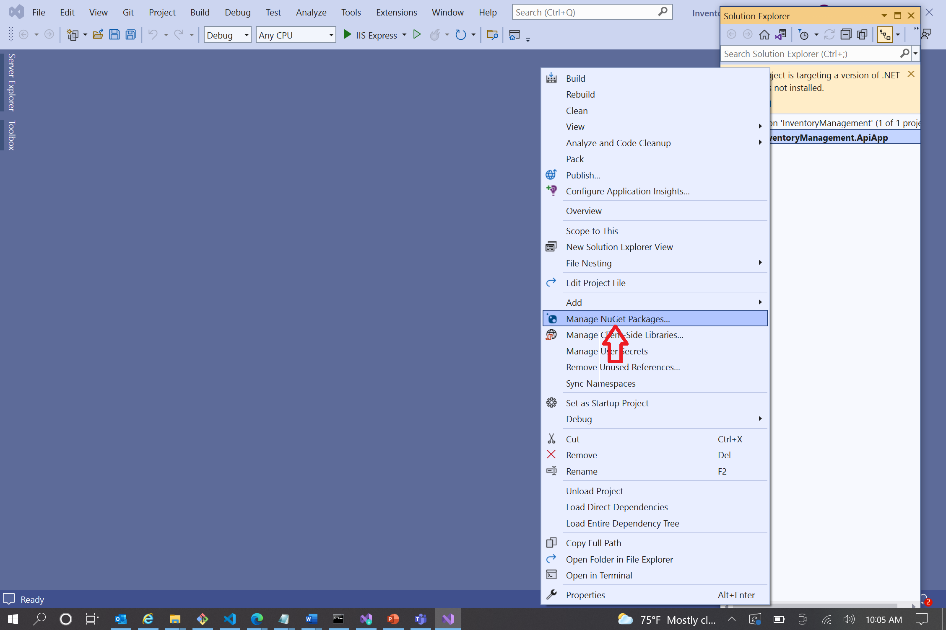Select Edit Project File from context menu
Image resolution: width=946 pixels, height=630 pixels.
tap(596, 282)
